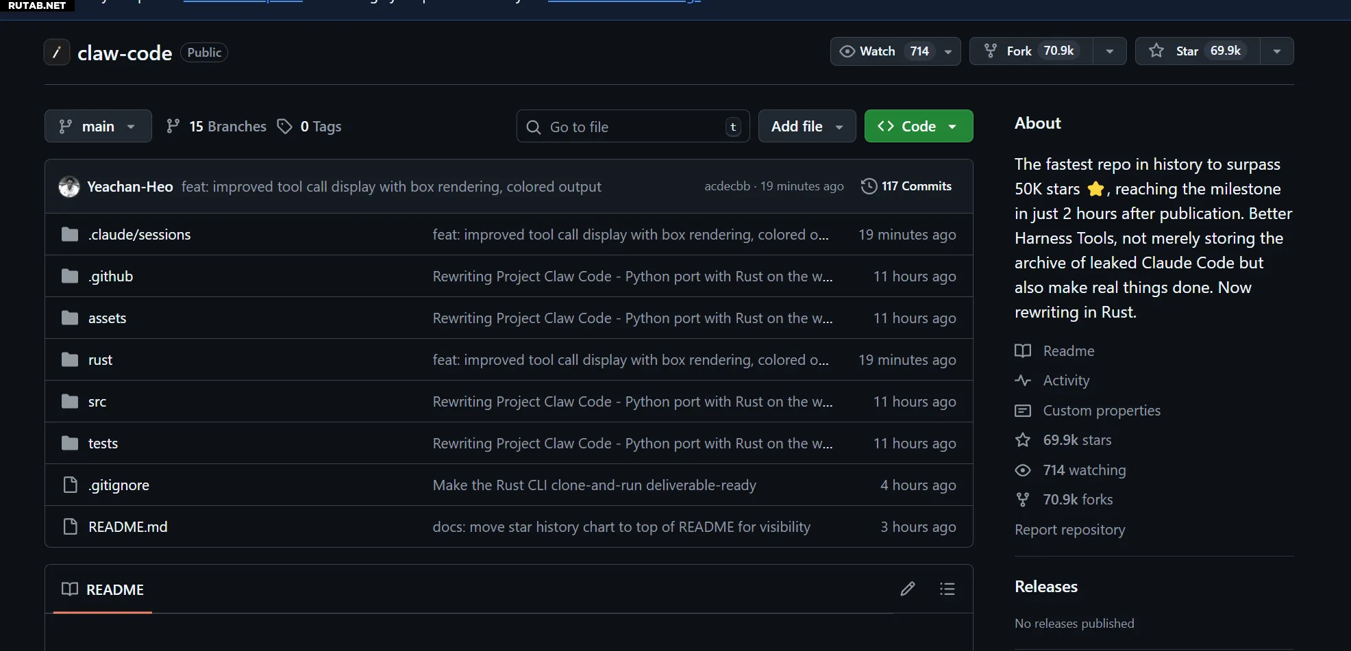Open the Add file dropdown
Screen dimensions: 1351x651
click(806, 127)
